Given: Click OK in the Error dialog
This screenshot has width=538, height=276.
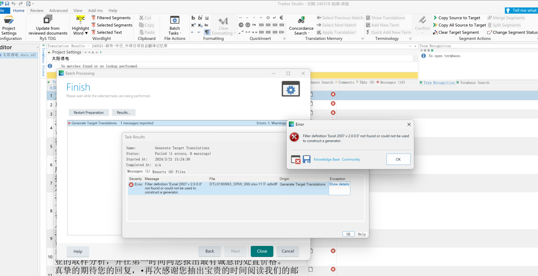Looking at the screenshot, I should (398, 159).
